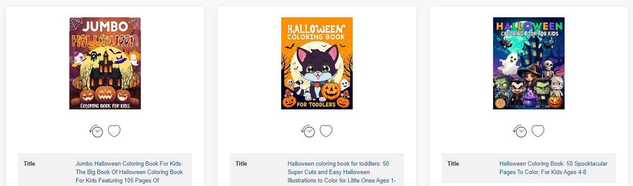The image size is (633, 186).
Task: Click clock history icon under Spooktacular Pages book
Action: tap(520, 131)
